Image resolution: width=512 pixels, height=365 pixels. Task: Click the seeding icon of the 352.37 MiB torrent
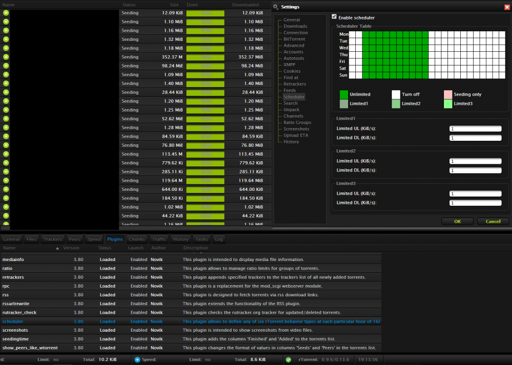pyautogui.click(x=6, y=57)
